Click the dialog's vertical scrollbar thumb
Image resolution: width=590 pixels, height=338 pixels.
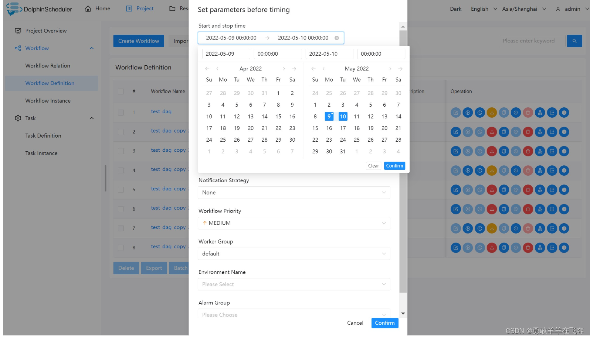click(403, 162)
